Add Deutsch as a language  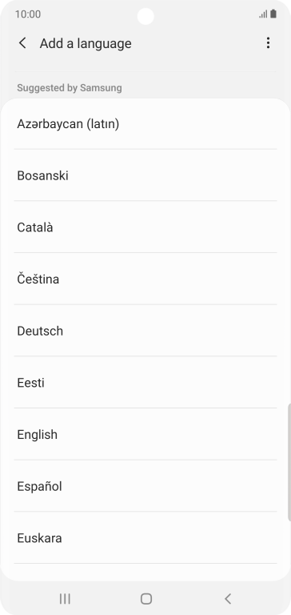click(145, 331)
